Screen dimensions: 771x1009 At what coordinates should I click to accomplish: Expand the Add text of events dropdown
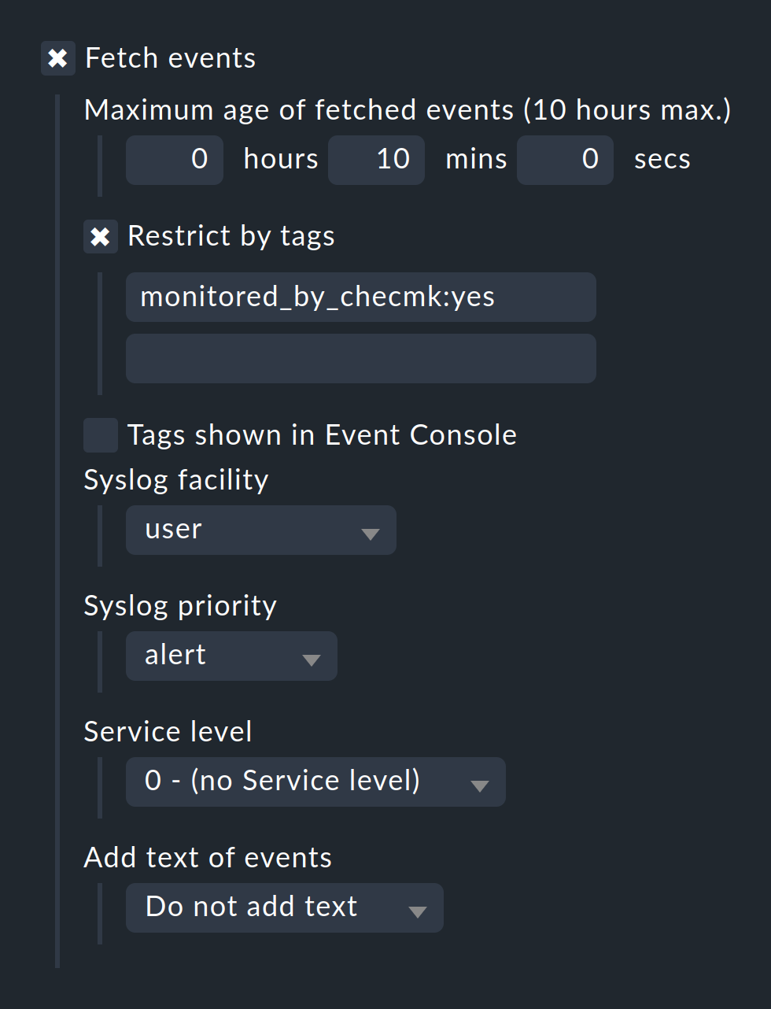click(x=283, y=907)
